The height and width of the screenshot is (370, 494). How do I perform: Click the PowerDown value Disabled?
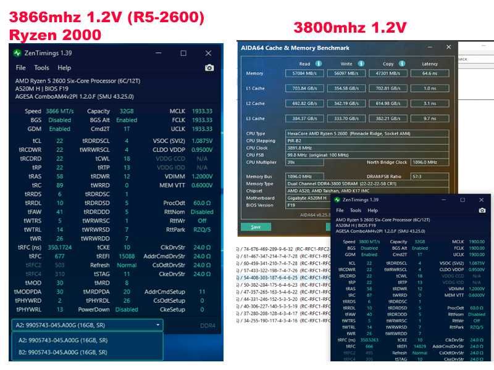click(x=127, y=310)
